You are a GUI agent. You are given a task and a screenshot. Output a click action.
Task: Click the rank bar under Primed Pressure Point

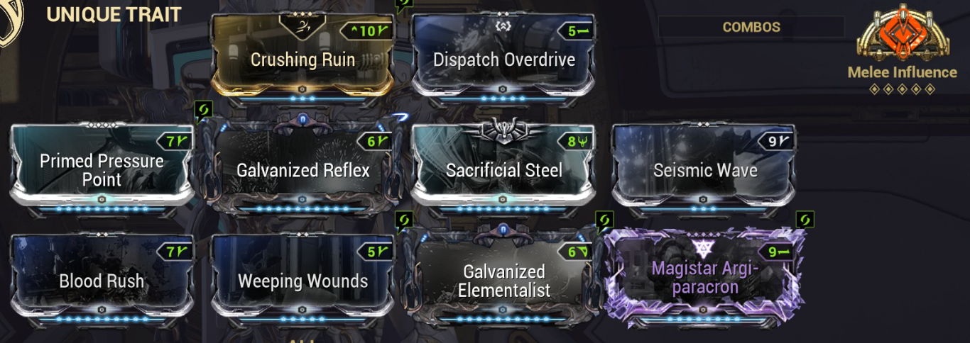pos(102,210)
